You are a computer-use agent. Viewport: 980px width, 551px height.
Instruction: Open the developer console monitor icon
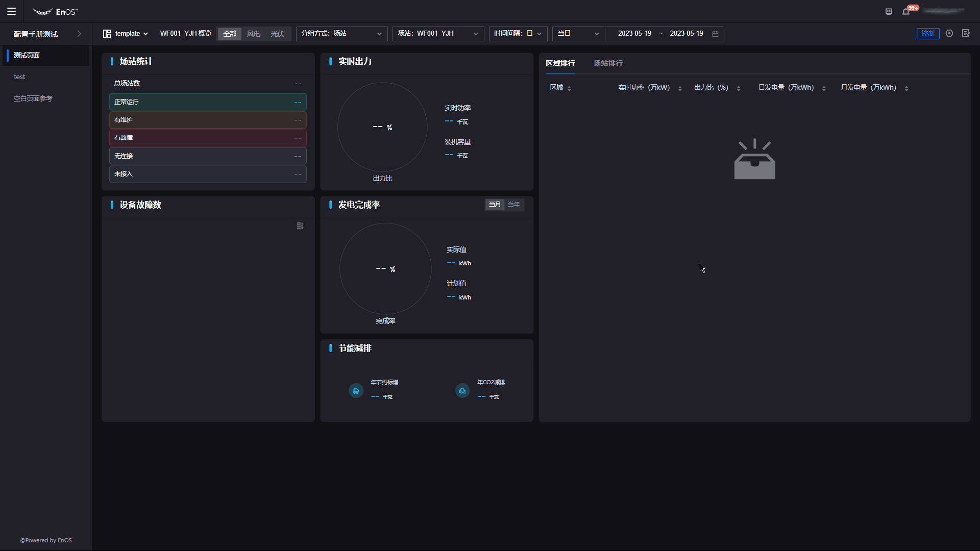pos(889,11)
